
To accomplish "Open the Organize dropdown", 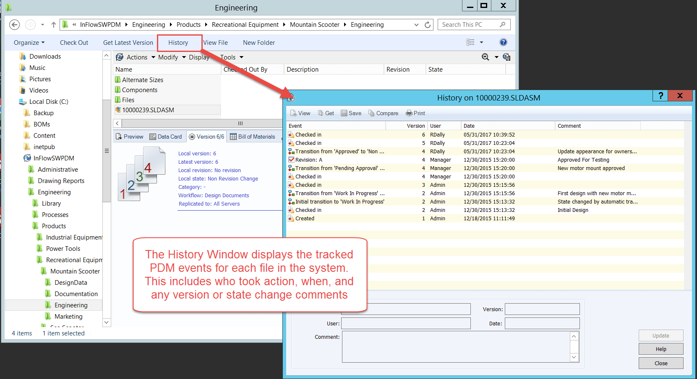I will (x=29, y=43).
